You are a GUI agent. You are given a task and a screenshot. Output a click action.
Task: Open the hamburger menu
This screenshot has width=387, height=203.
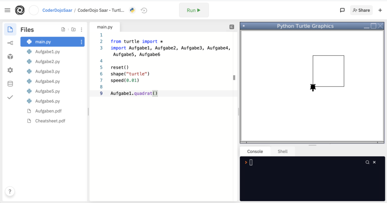tap(8, 10)
